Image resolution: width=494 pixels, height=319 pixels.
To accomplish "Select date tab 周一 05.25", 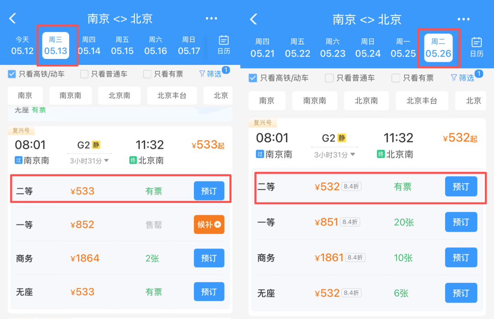I will [x=403, y=48].
